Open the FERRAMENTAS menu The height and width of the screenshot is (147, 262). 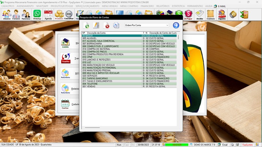(195, 6)
